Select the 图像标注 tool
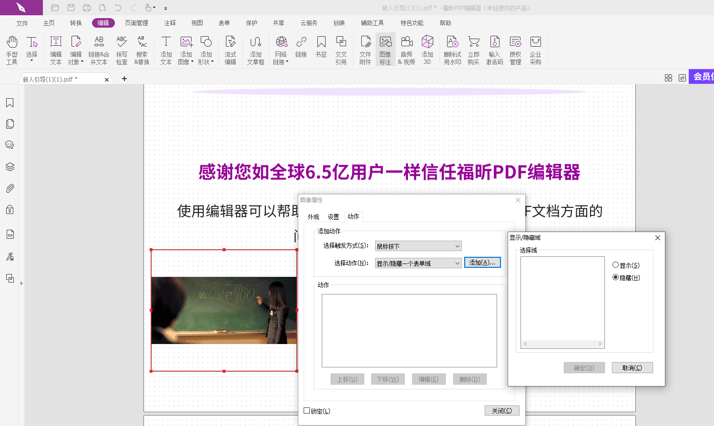 pos(385,50)
